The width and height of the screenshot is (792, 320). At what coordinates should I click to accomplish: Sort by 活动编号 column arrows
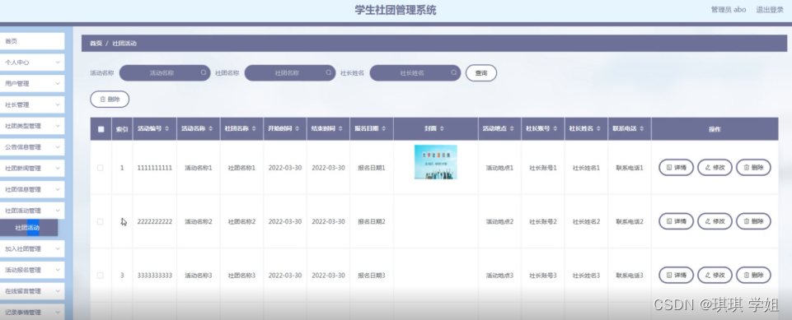click(x=167, y=129)
